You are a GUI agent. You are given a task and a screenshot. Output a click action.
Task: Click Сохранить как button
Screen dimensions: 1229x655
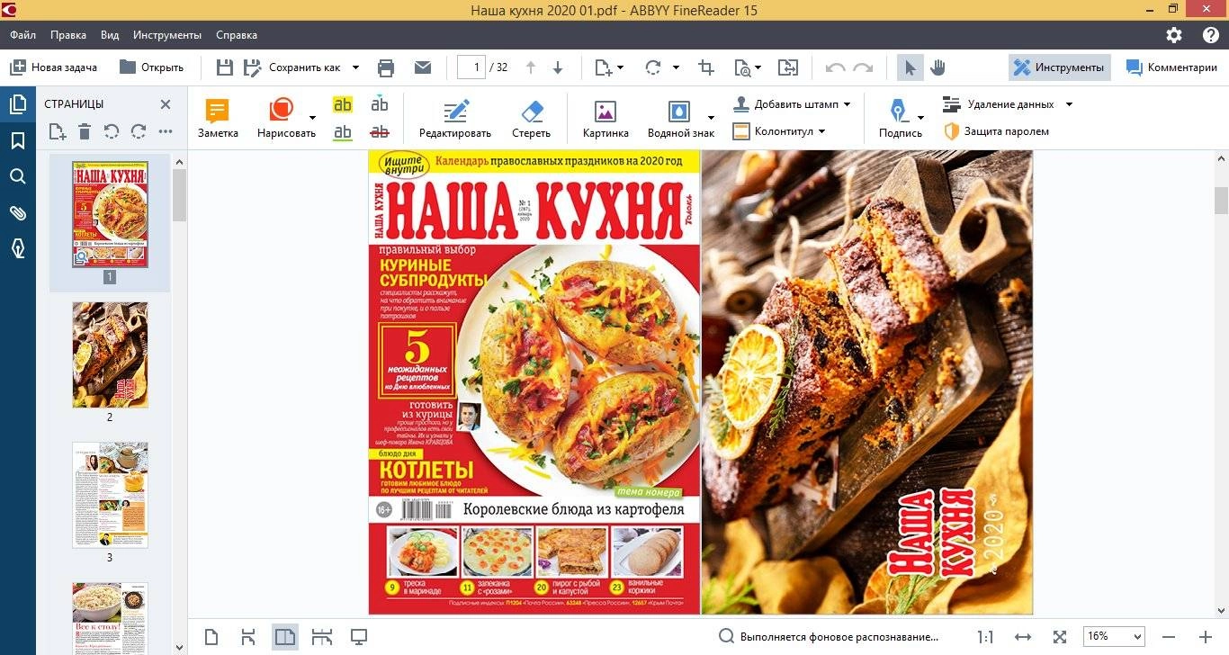pyautogui.click(x=293, y=67)
